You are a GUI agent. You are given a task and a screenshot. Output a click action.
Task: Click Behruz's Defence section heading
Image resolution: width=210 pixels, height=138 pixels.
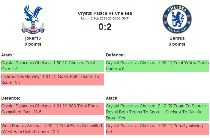(x=115, y=55)
